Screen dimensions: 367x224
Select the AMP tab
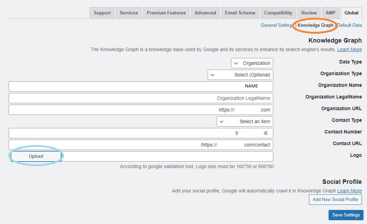(331, 13)
